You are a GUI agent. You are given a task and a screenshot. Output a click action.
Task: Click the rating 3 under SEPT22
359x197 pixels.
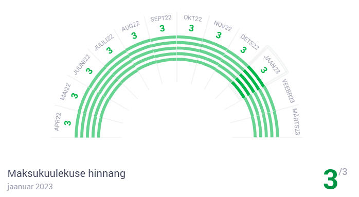point(163,28)
